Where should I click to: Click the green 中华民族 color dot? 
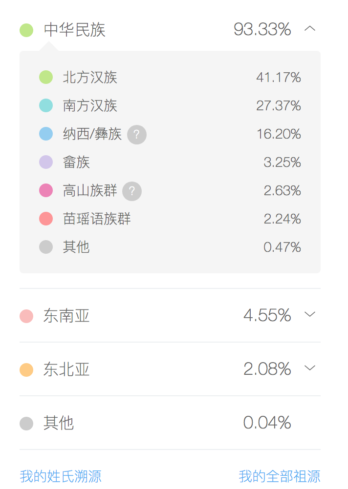pyautogui.click(x=26, y=30)
